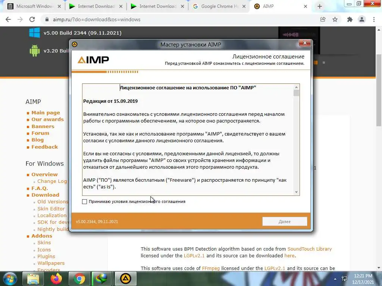Reload the current page
Image resolution: width=382 pixels, height=286 pixels.
pyautogui.click(x=32, y=19)
